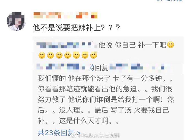Click the Weibo eye logo watermark

pos(74,135)
